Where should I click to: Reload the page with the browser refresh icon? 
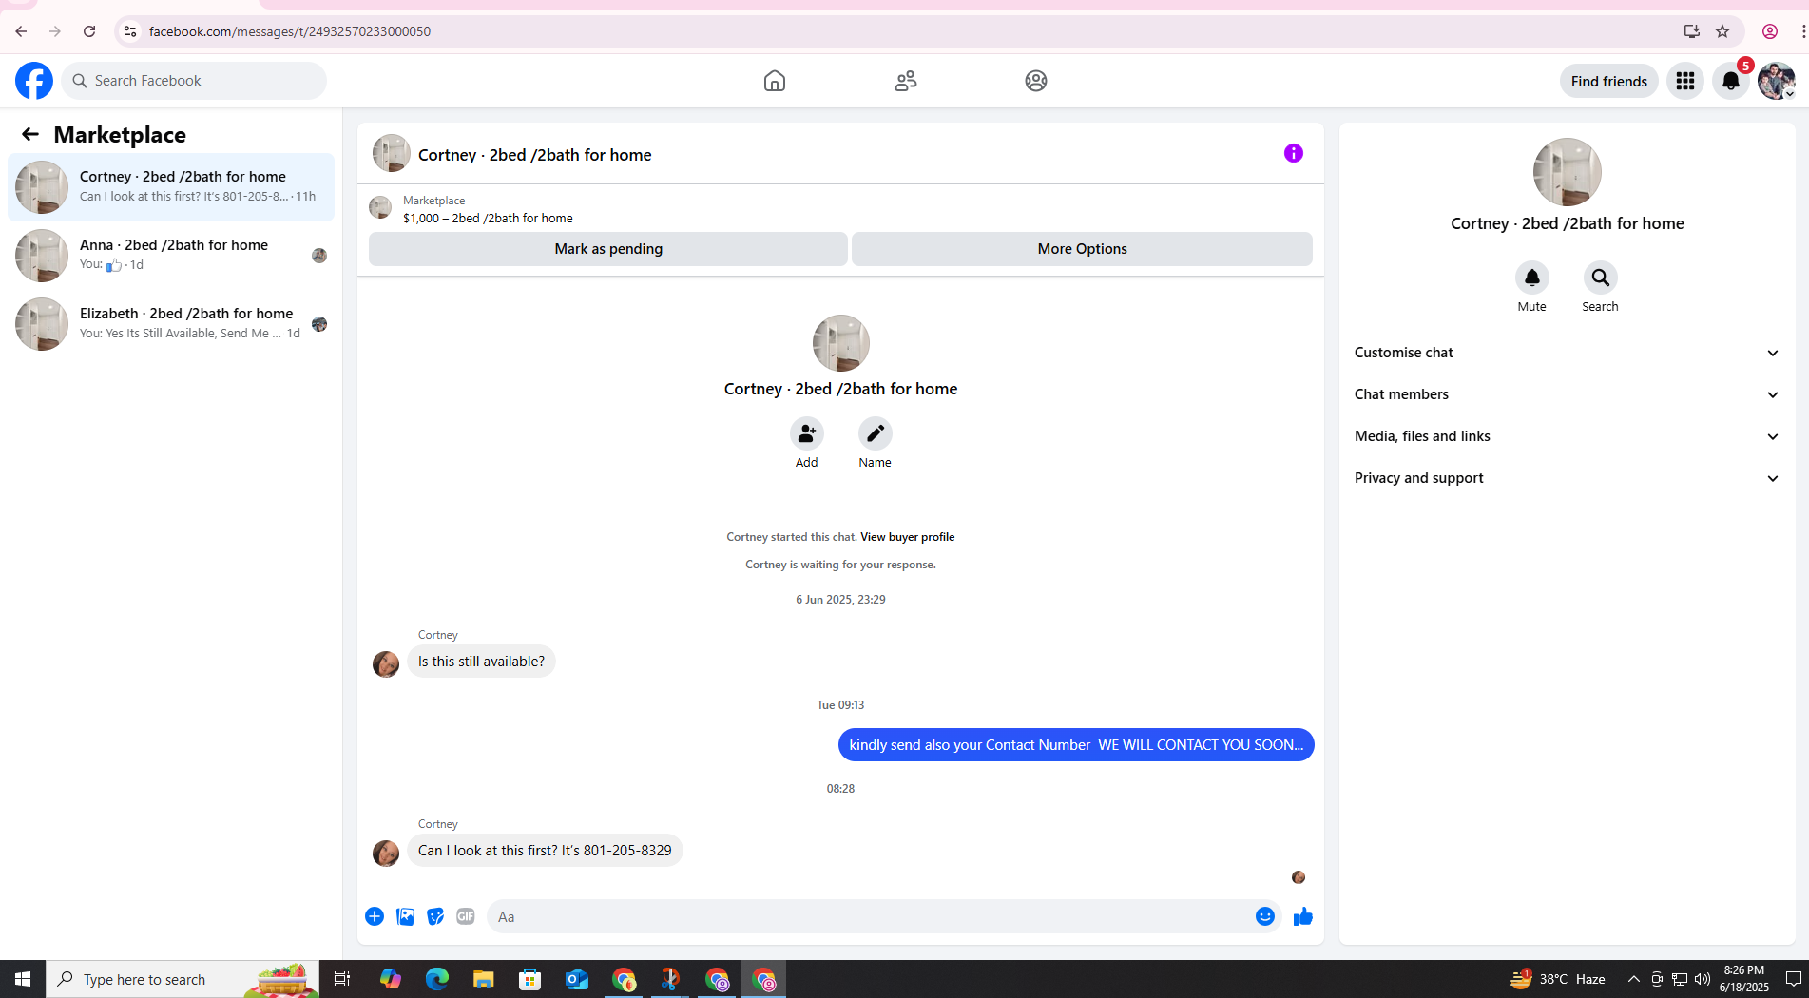[89, 31]
